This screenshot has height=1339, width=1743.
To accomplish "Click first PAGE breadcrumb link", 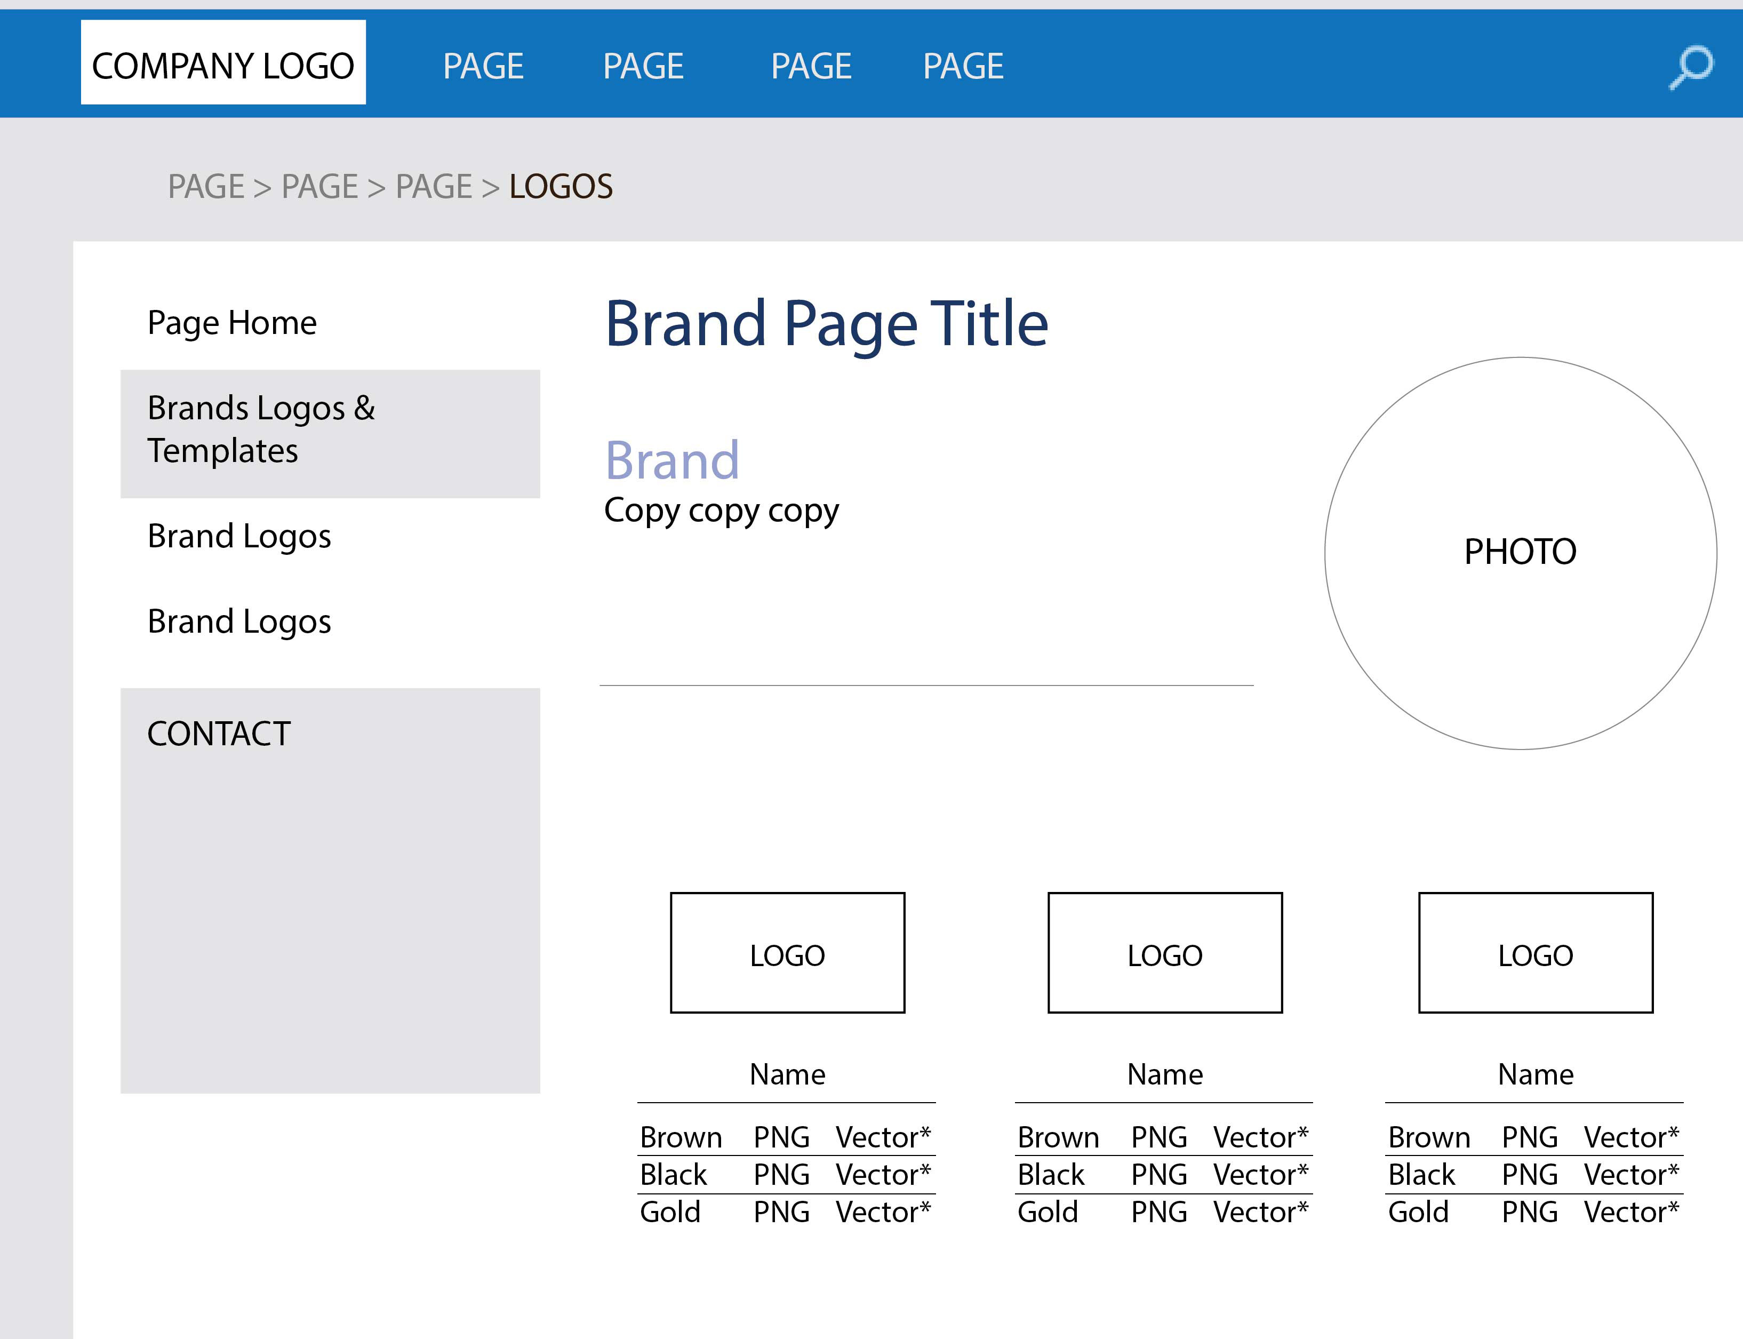I will click(x=206, y=187).
